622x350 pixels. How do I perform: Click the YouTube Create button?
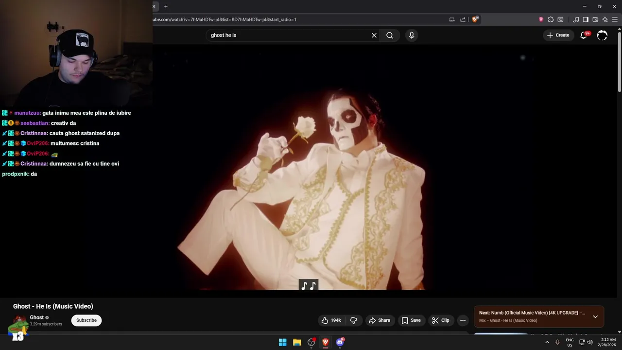pyautogui.click(x=558, y=35)
